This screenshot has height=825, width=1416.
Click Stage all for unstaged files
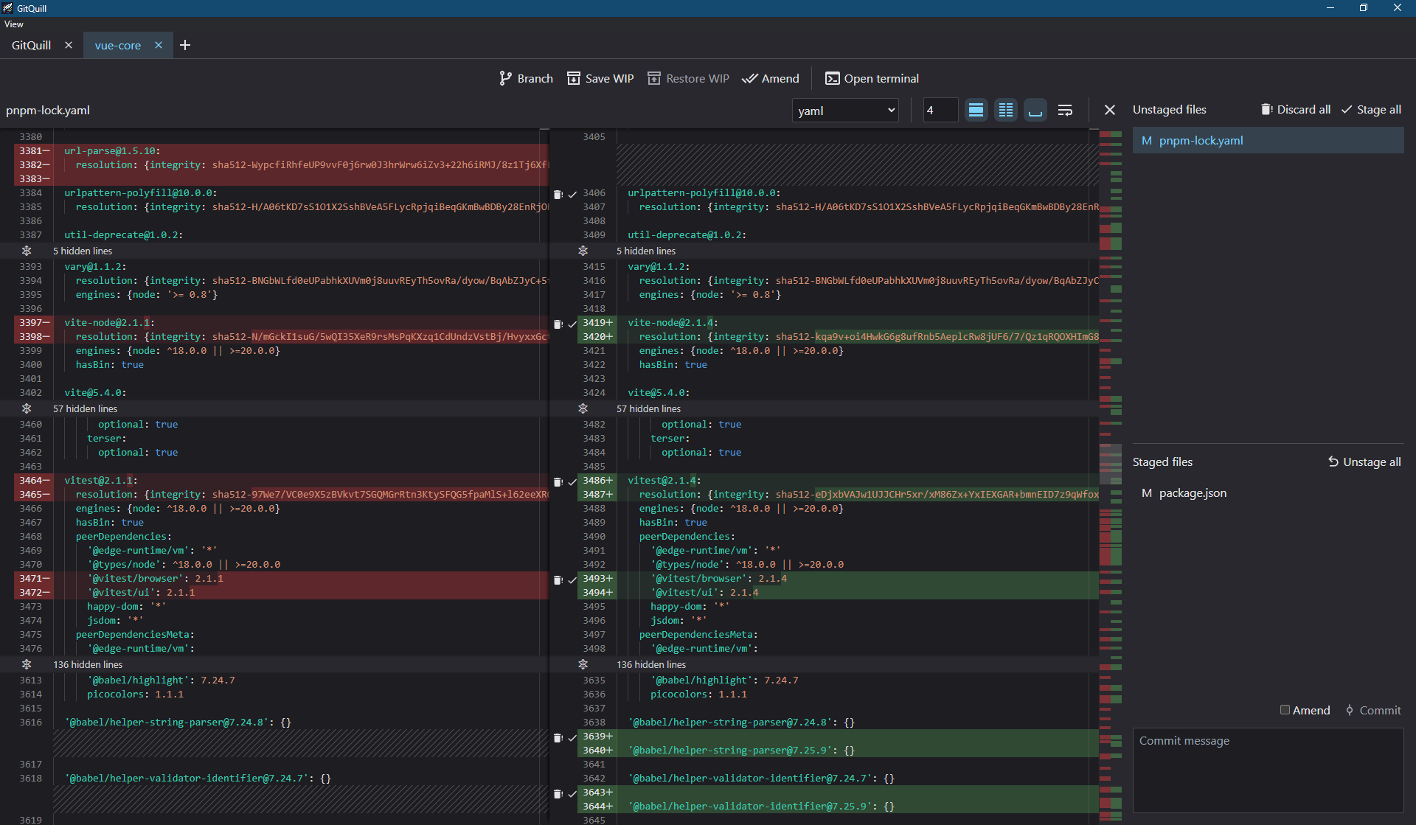click(x=1371, y=109)
